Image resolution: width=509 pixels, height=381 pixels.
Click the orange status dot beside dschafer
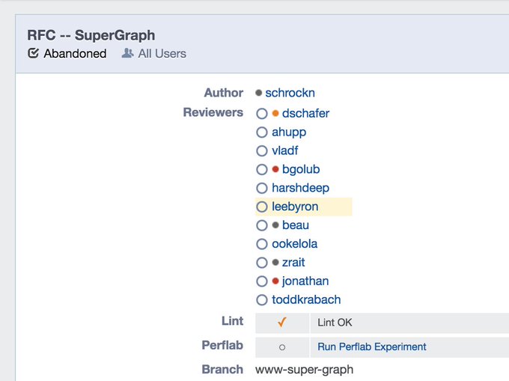(275, 113)
